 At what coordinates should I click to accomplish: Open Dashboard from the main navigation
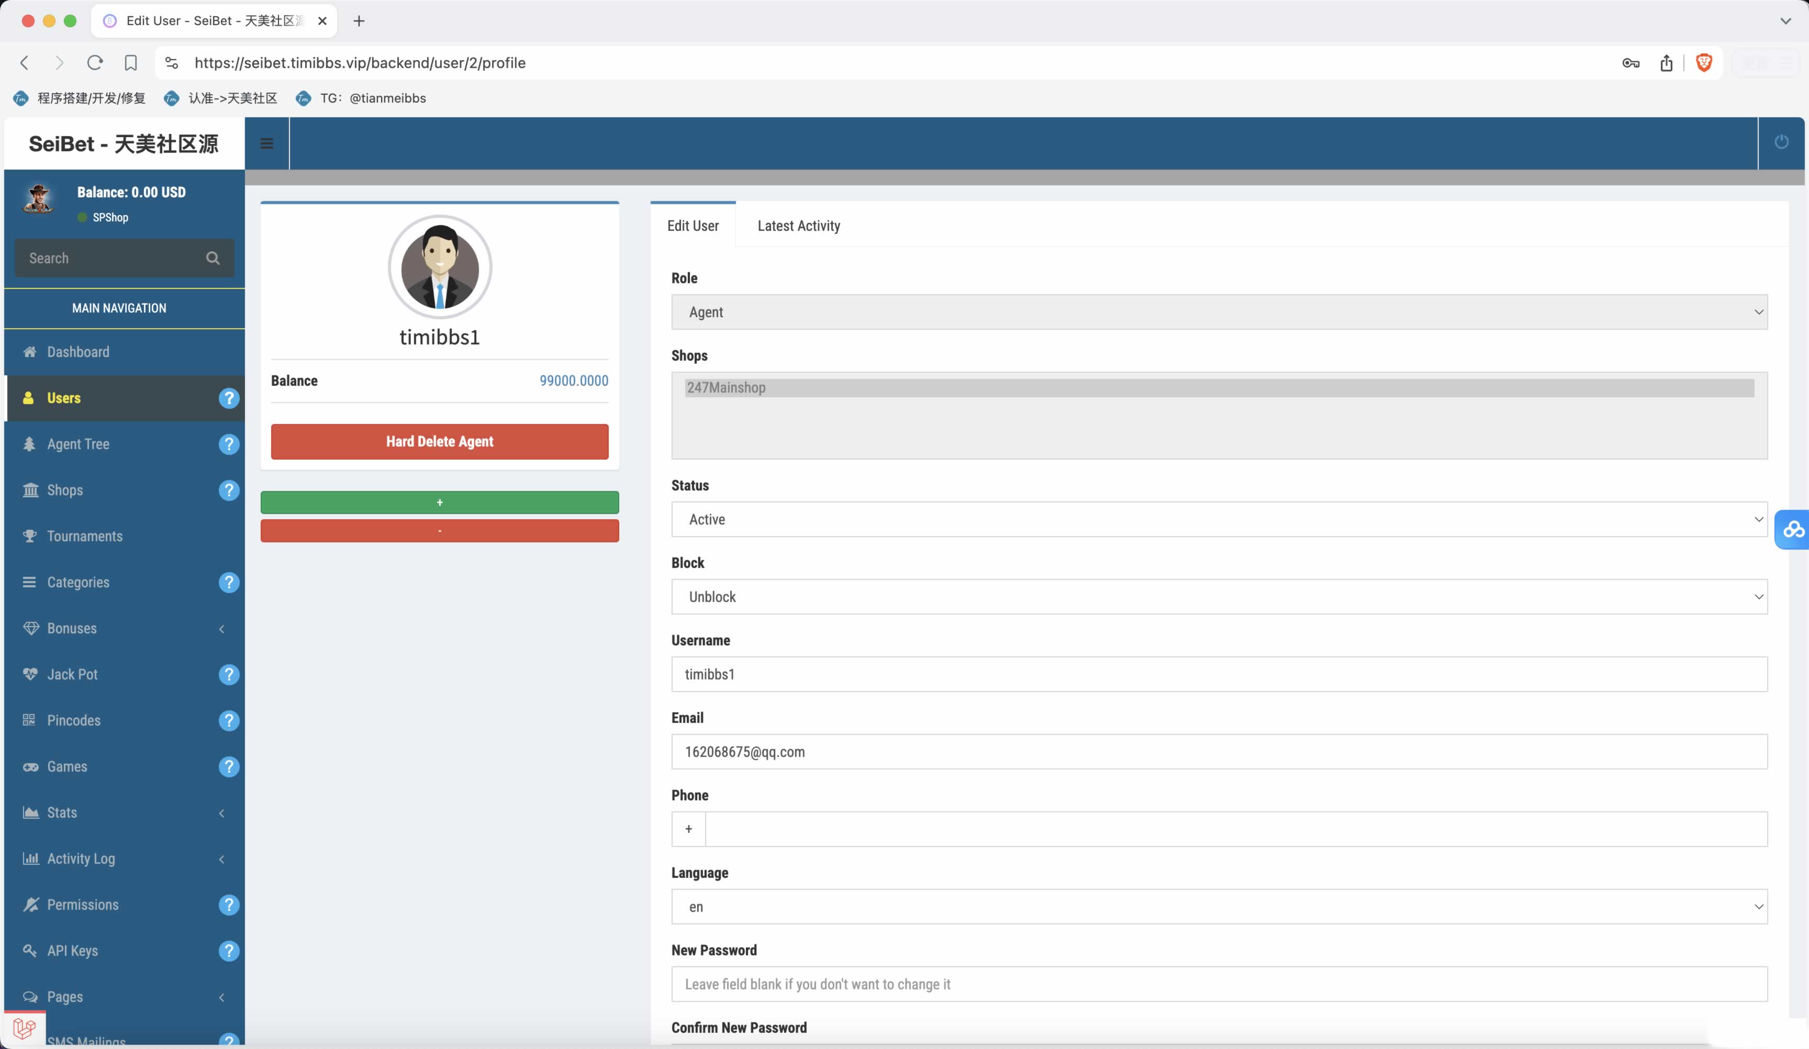tap(78, 352)
